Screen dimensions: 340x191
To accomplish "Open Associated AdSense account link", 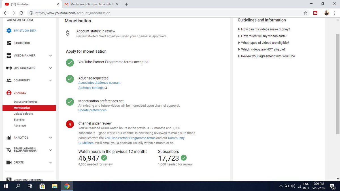I will [x=99, y=83].
